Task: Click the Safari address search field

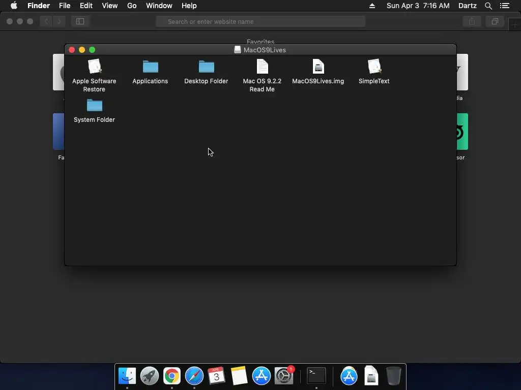Action: pos(260,21)
